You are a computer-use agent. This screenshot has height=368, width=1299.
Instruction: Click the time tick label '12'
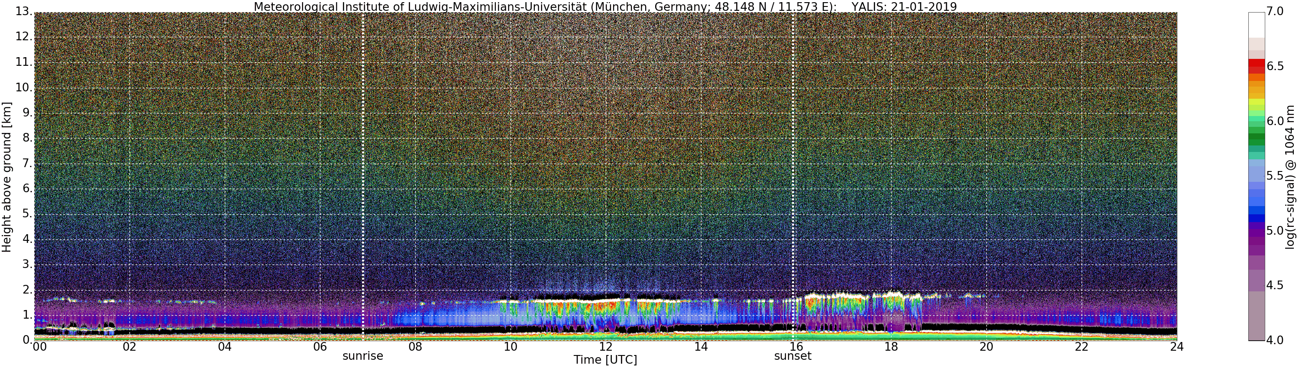pyautogui.click(x=606, y=347)
